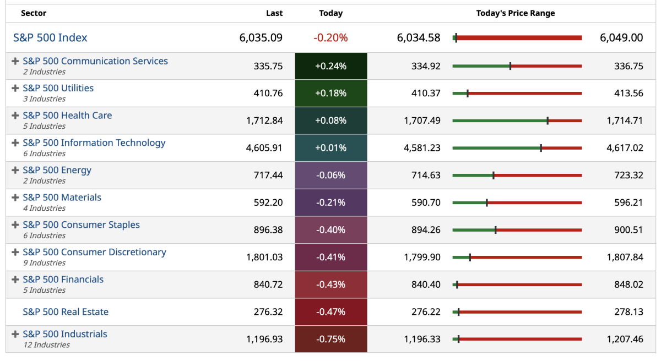661x361 pixels.
Task: Click the plus icon beside S&P 500 Materials
Action: coord(15,198)
